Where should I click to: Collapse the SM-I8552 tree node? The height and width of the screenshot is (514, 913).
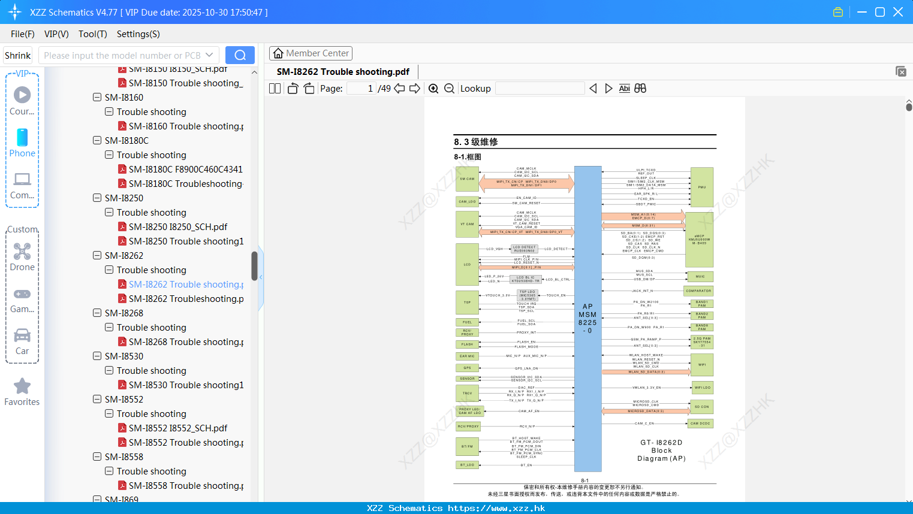(x=97, y=399)
